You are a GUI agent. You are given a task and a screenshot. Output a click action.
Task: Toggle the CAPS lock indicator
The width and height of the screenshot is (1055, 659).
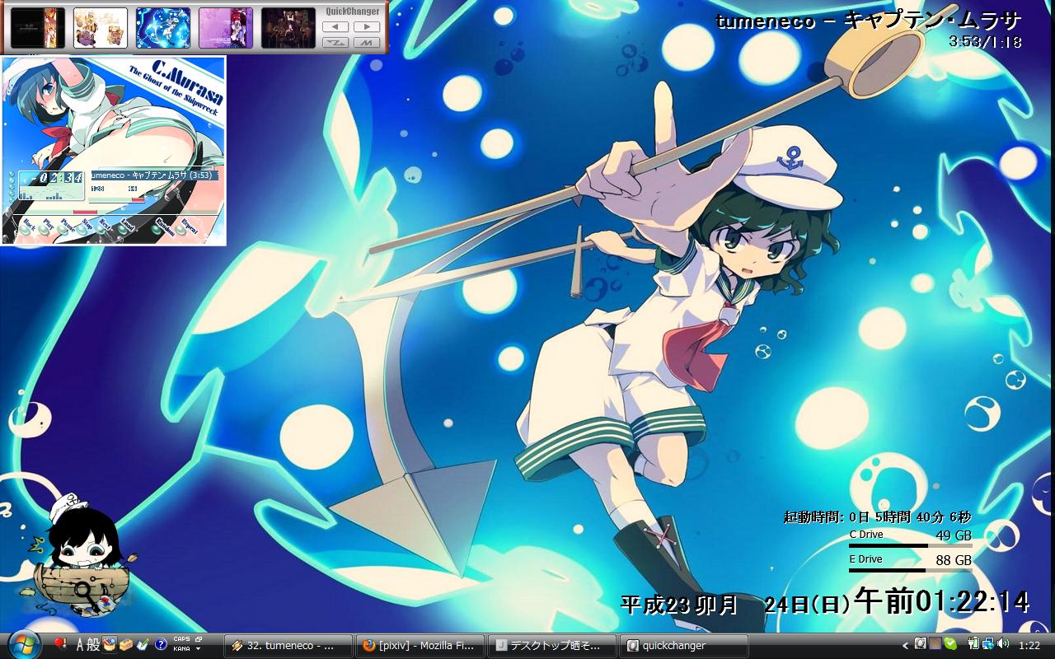[181, 640]
